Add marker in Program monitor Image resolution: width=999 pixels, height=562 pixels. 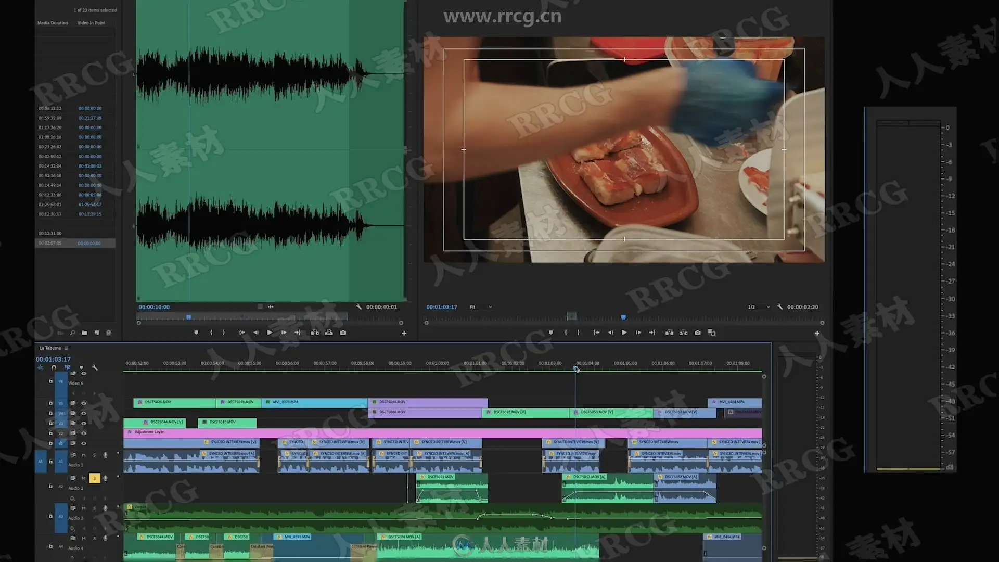click(551, 333)
